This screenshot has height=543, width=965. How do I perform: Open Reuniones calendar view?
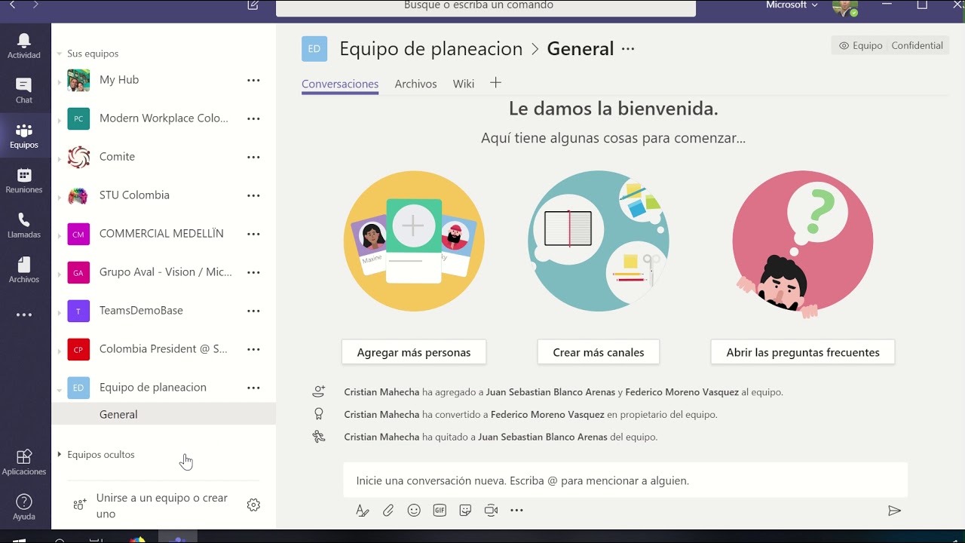tap(24, 181)
